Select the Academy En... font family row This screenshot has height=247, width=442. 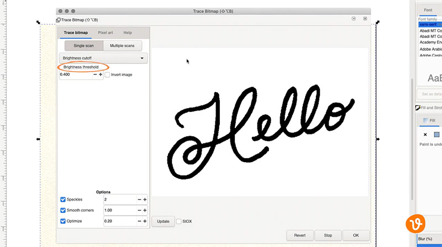point(430,42)
